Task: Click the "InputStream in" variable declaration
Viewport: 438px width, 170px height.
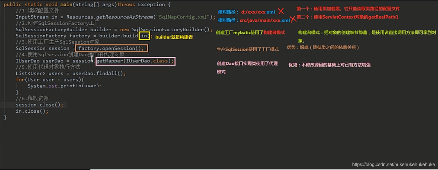Action: 37,17
